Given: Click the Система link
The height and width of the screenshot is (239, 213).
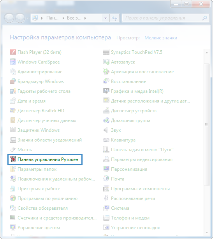Looking at the screenshot, I should [x=120, y=208].
